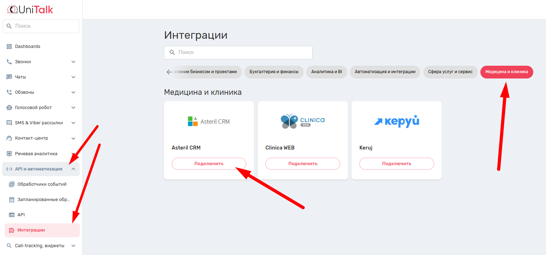Select the Аналитика и BI category
Image resolution: width=546 pixels, height=255 pixels.
[x=326, y=72]
